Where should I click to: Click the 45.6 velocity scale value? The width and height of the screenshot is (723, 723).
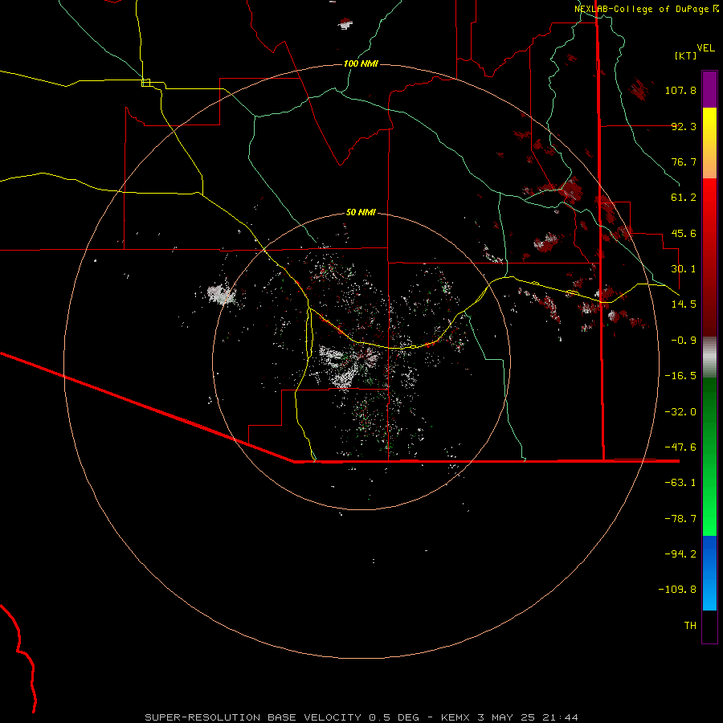(x=684, y=233)
